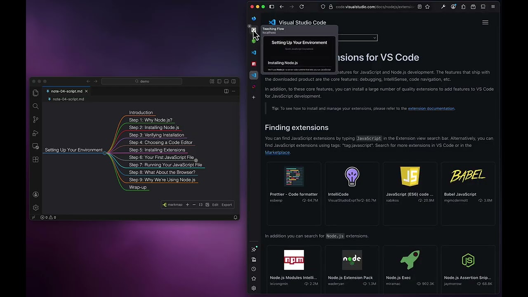Open the browser extensions puzzle menu
Screen dimensions: 528x297
(463, 7)
